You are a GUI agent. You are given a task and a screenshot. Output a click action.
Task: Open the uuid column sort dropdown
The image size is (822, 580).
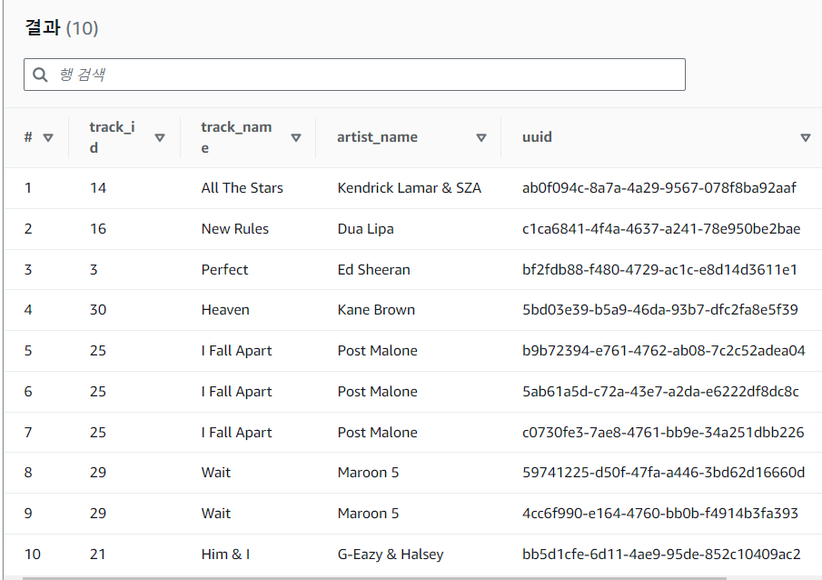coord(806,137)
